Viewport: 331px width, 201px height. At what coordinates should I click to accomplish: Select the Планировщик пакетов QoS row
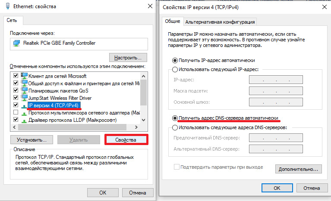coord(58,91)
